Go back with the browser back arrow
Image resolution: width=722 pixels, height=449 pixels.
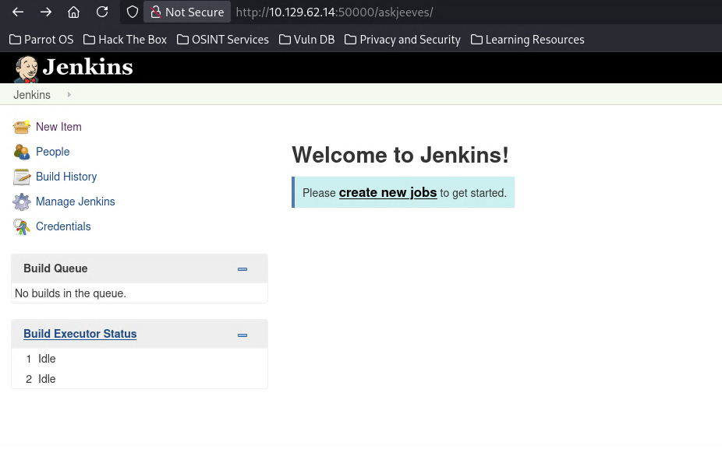tap(18, 12)
